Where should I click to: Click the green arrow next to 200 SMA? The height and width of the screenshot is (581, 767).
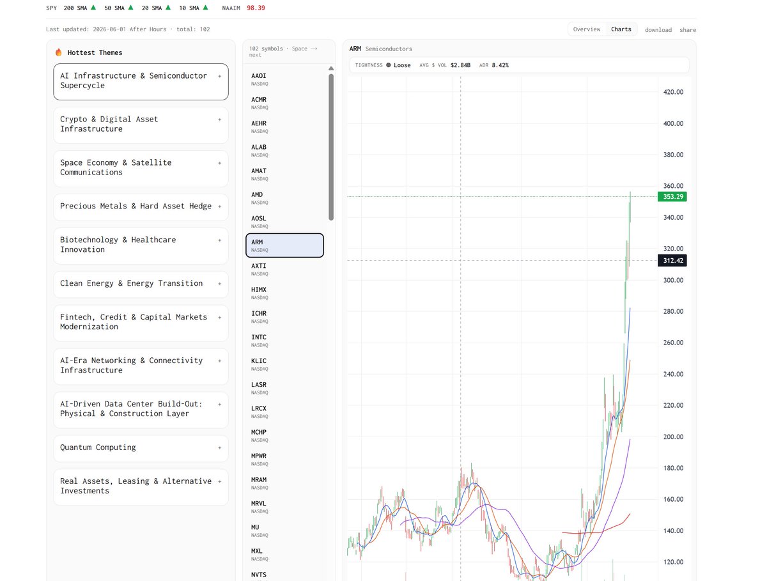pyautogui.click(x=93, y=8)
